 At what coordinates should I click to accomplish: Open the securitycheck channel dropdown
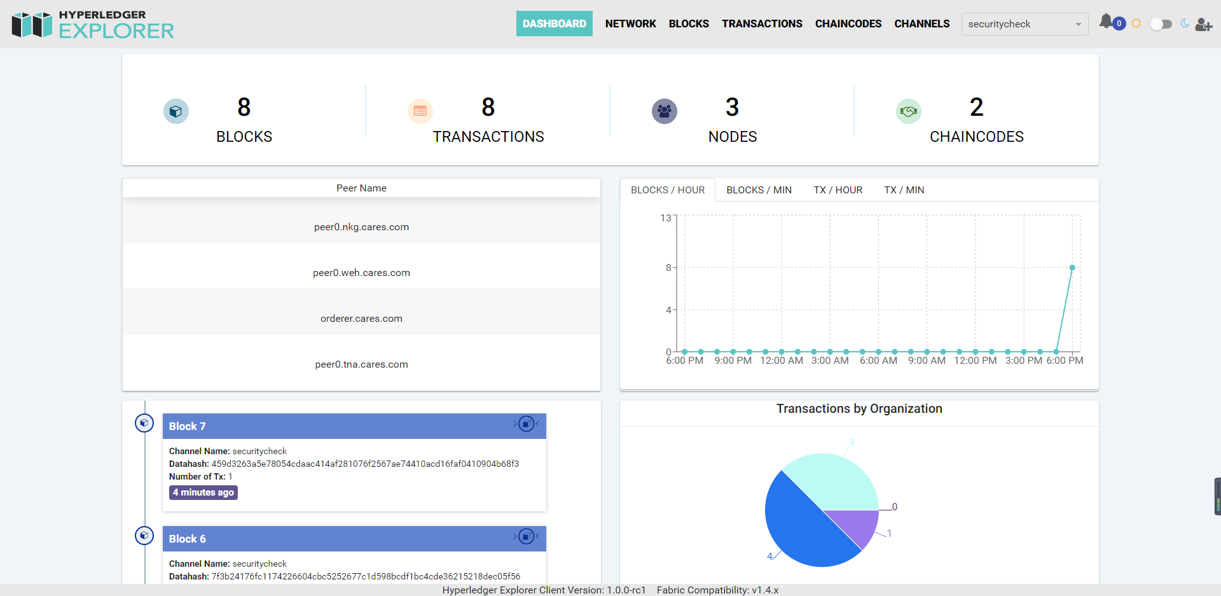pyautogui.click(x=1024, y=24)
